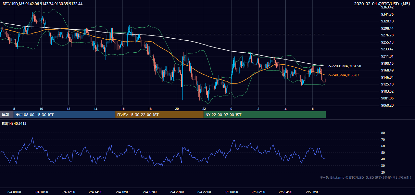The height and width of the screenshot is (195, 415).
Task: Click price axis label 9255.13
Action: pyautogui.click(x=387, y=42)
